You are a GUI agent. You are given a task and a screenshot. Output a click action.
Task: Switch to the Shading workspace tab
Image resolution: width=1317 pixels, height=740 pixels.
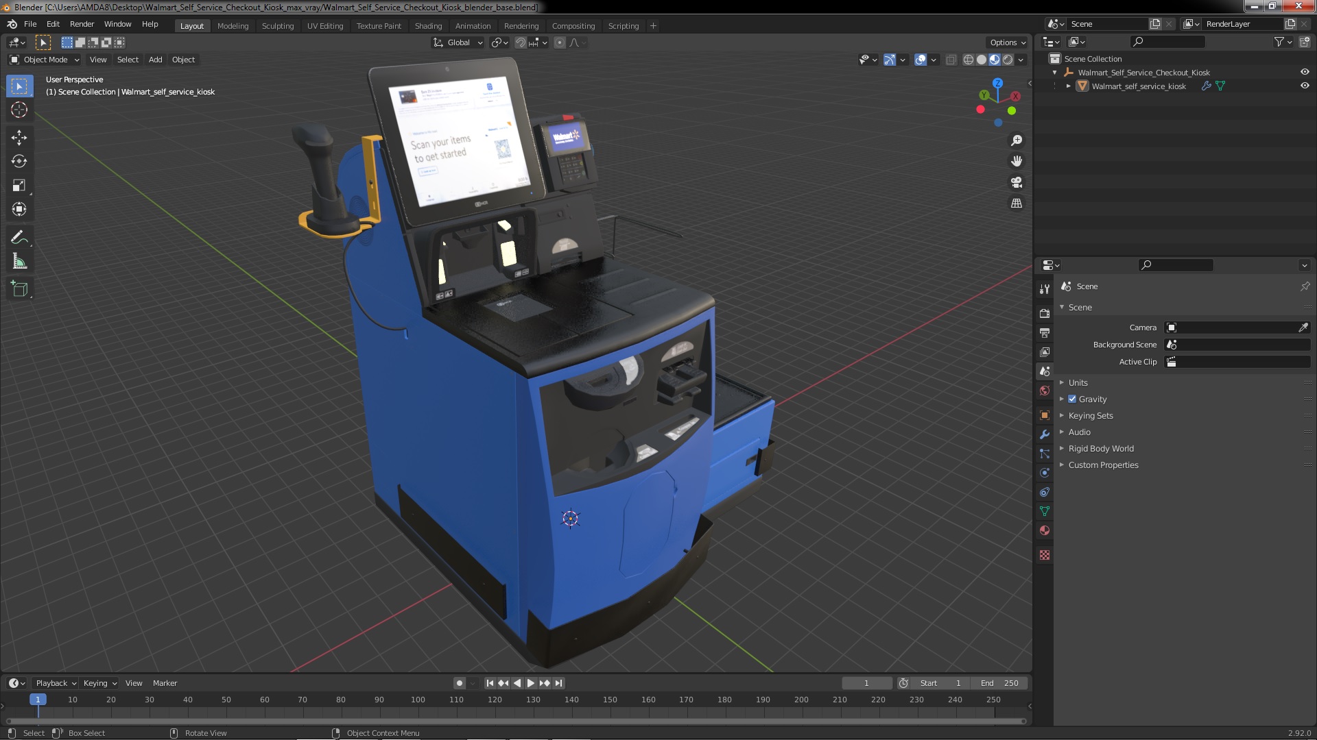(428, 26)
